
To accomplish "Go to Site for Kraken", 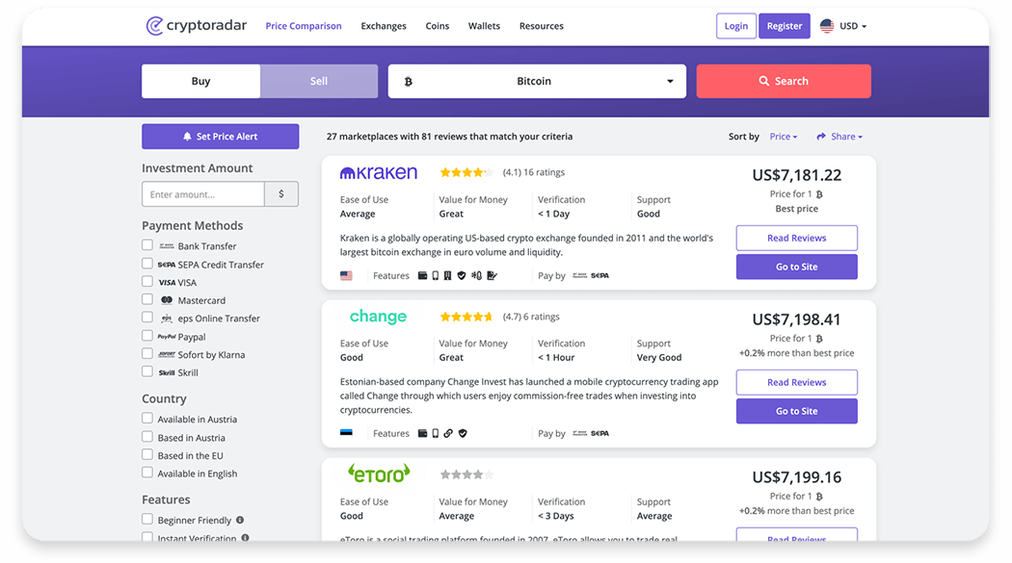I will click(x=796, y=267).
